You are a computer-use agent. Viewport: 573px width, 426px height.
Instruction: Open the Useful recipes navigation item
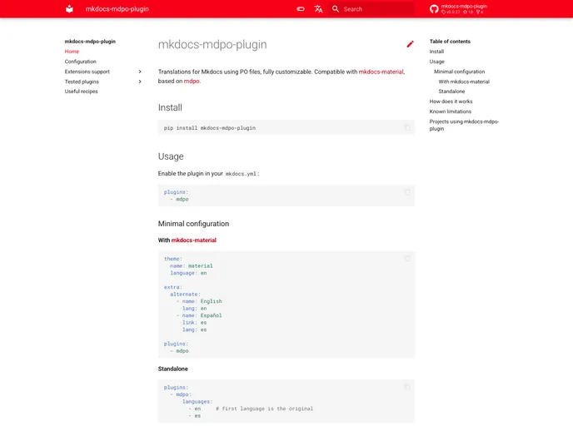[x=81, y=92]
